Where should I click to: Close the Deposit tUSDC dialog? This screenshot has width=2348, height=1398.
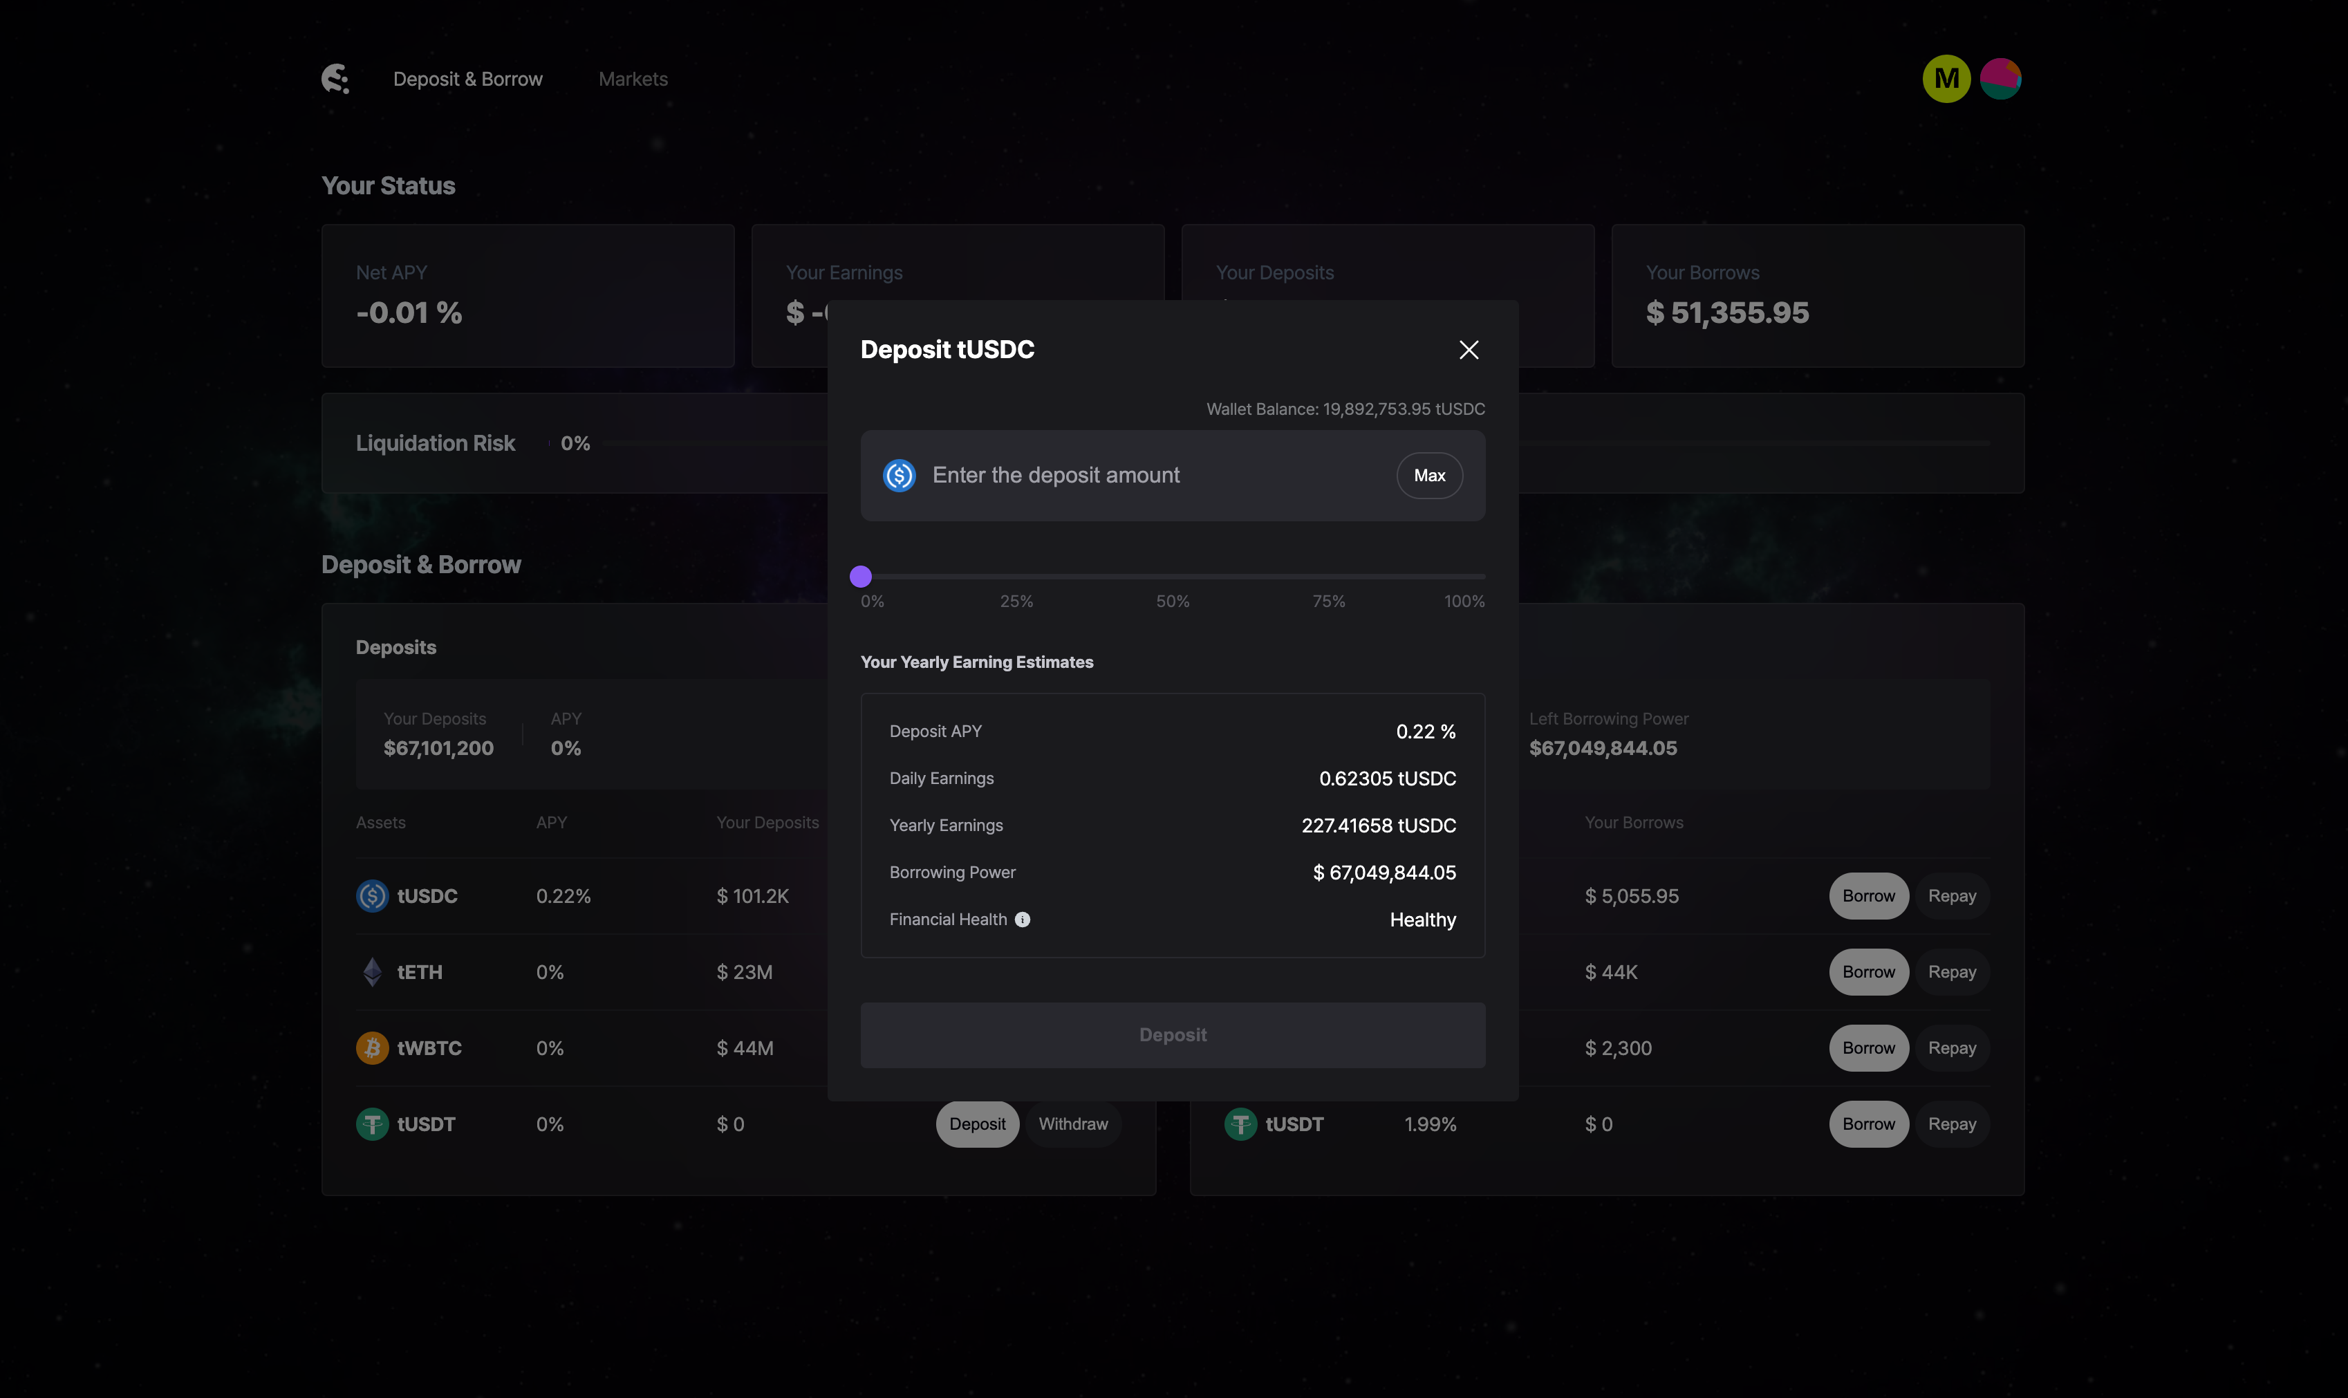1469,351
